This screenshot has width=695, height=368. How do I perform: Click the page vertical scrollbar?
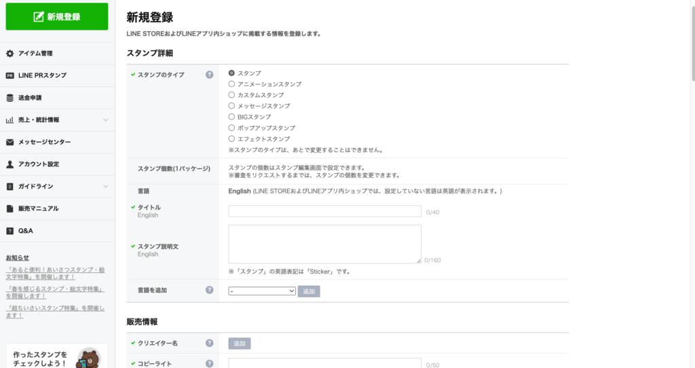coord(692,42)
